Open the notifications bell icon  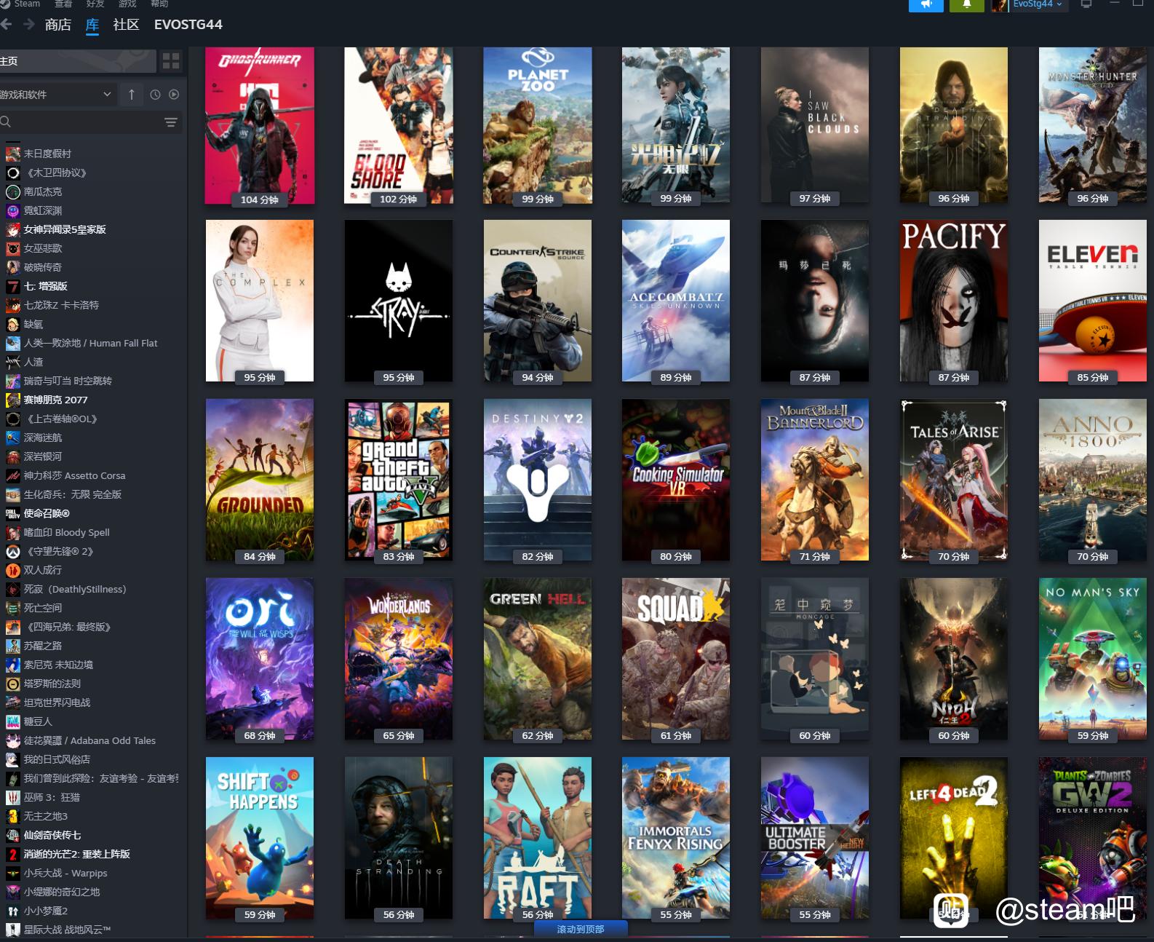point(967,4)
